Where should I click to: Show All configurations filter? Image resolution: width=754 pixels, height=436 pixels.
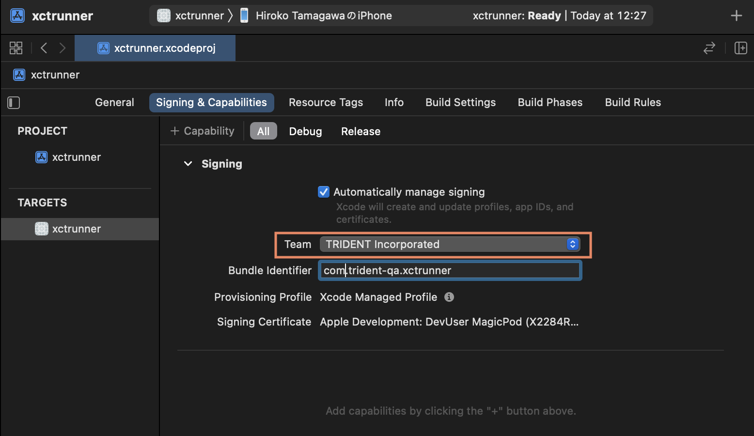click(263, 131)
